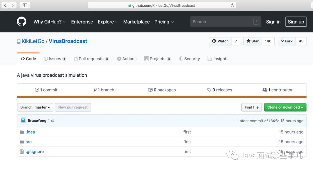Screen dimensions: 313x169
Task: Open the Enterprise page
Action: [x=82, y=21]
